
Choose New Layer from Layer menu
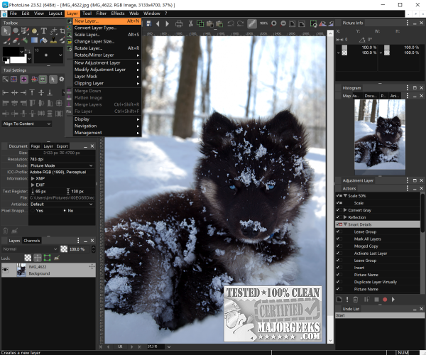pos(87,21)
